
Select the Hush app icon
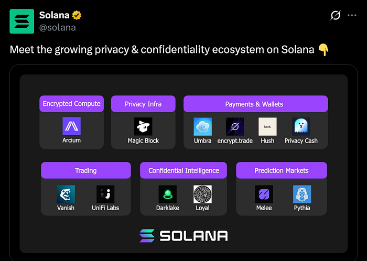tap(267, 127)
